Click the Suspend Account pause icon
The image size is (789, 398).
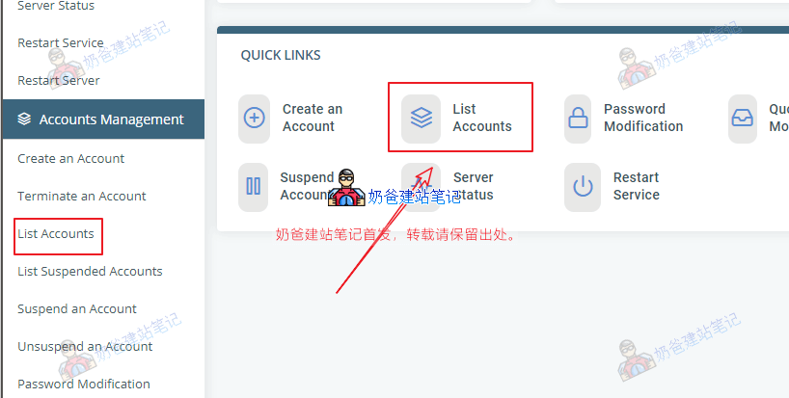pyautogui.click(x=253, y=186)
